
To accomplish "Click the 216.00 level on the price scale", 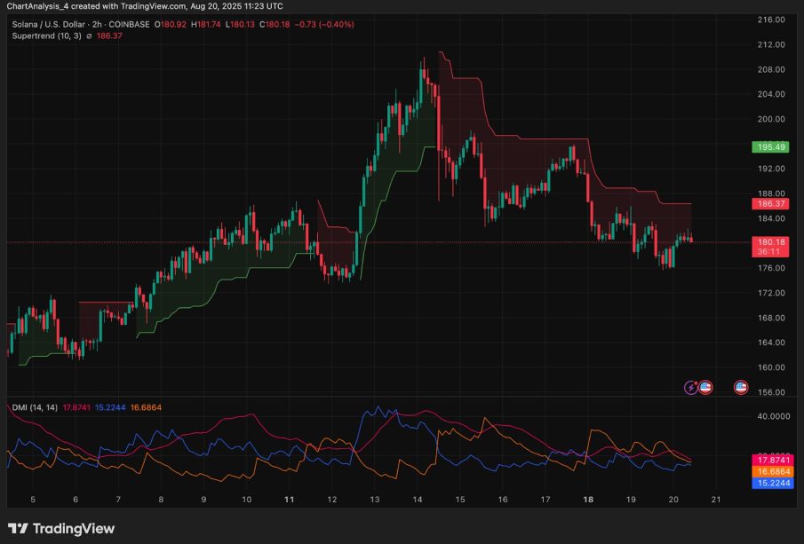I will coord(769,20).
